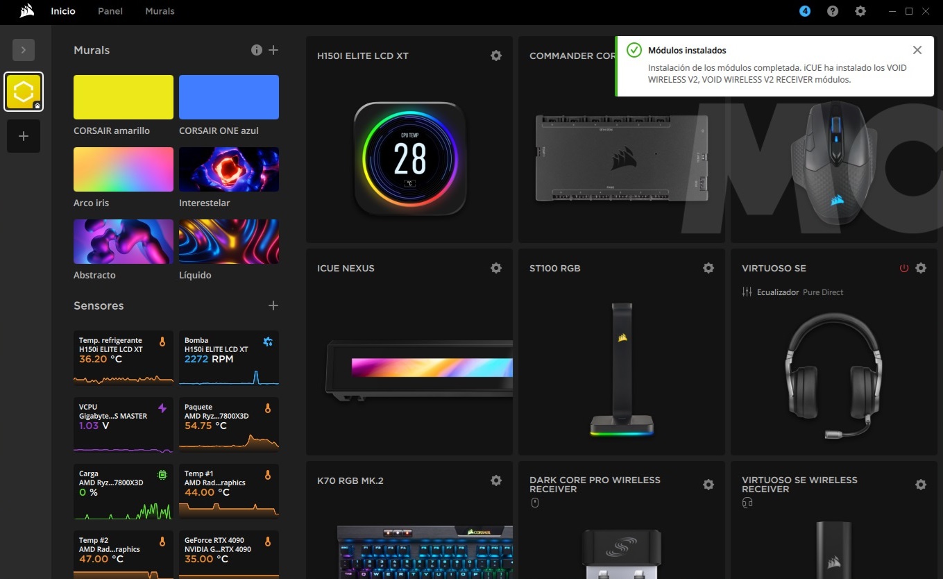Image resolution: width=943 pixels, height=579 pixels.
Task: Toggle the VIRTUOSO SE red power icon
Action: click(x=903, y=268)
